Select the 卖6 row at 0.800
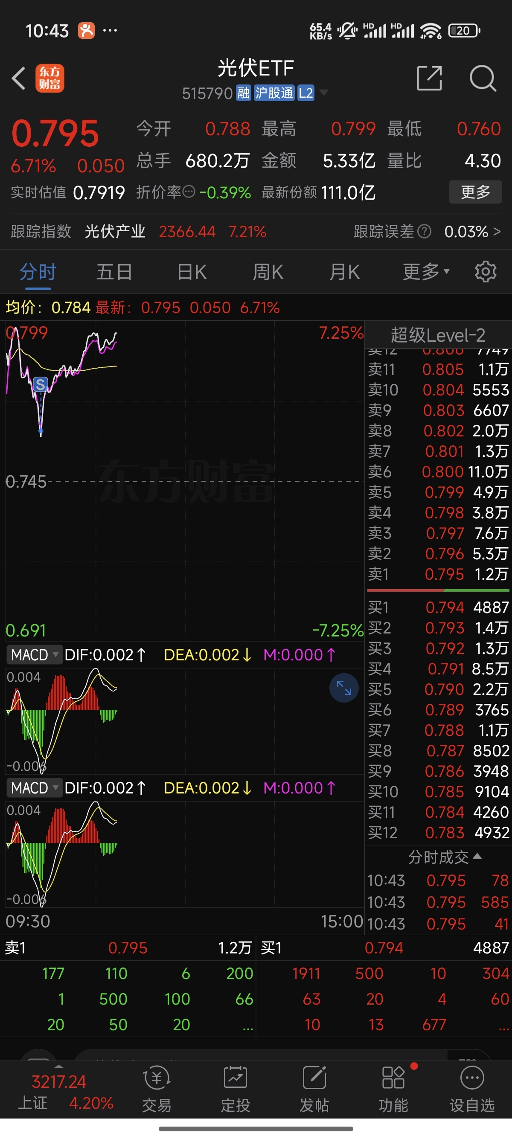 coord(438,471)
